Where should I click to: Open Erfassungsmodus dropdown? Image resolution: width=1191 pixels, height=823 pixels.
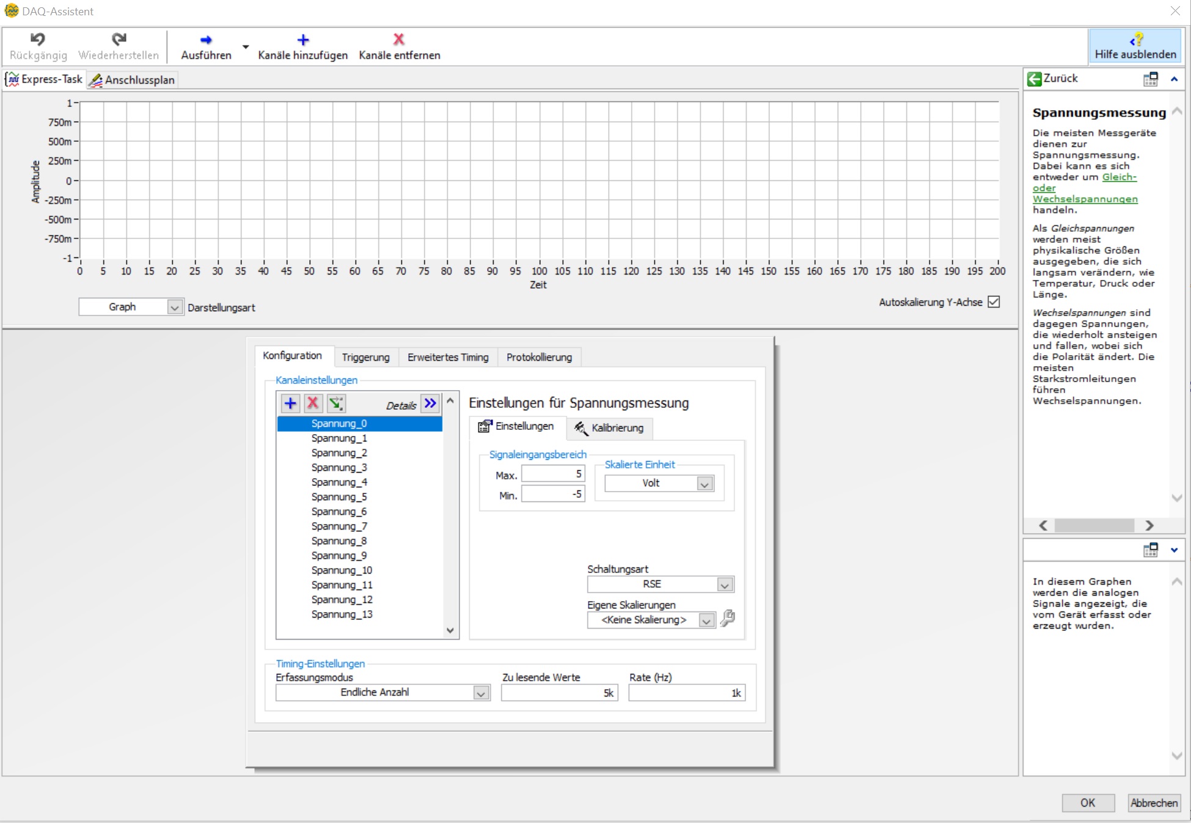[482, 693]
